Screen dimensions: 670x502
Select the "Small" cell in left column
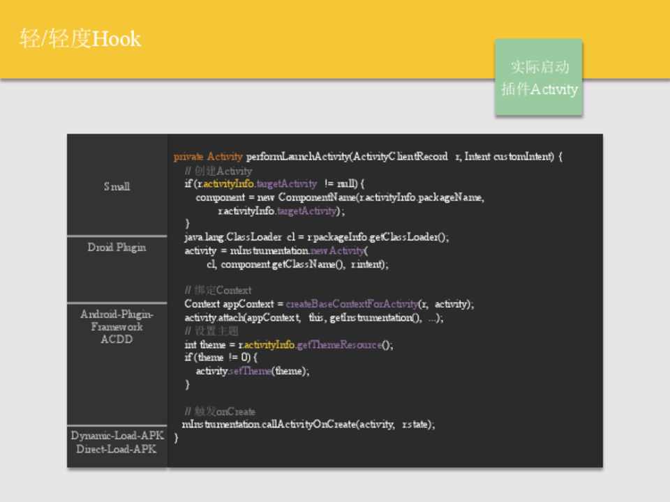[117, 186]
